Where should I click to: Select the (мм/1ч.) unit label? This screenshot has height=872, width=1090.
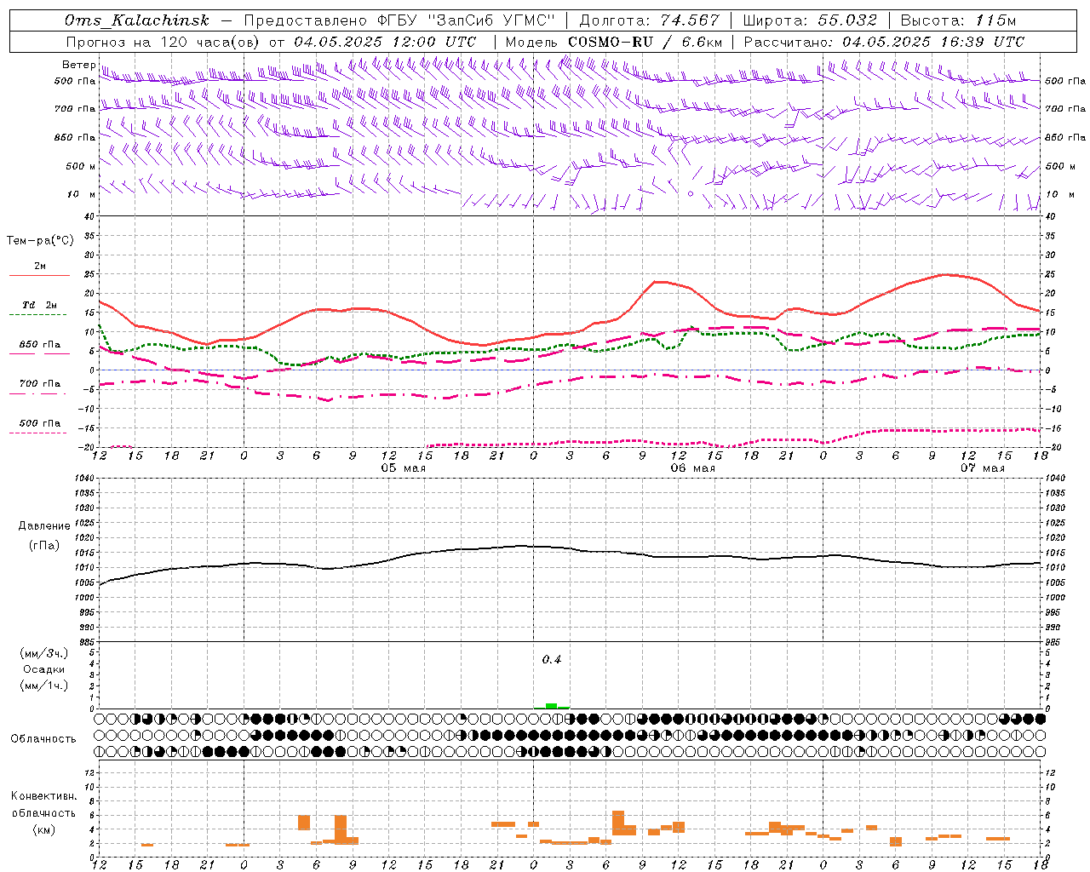click(44, 686)
